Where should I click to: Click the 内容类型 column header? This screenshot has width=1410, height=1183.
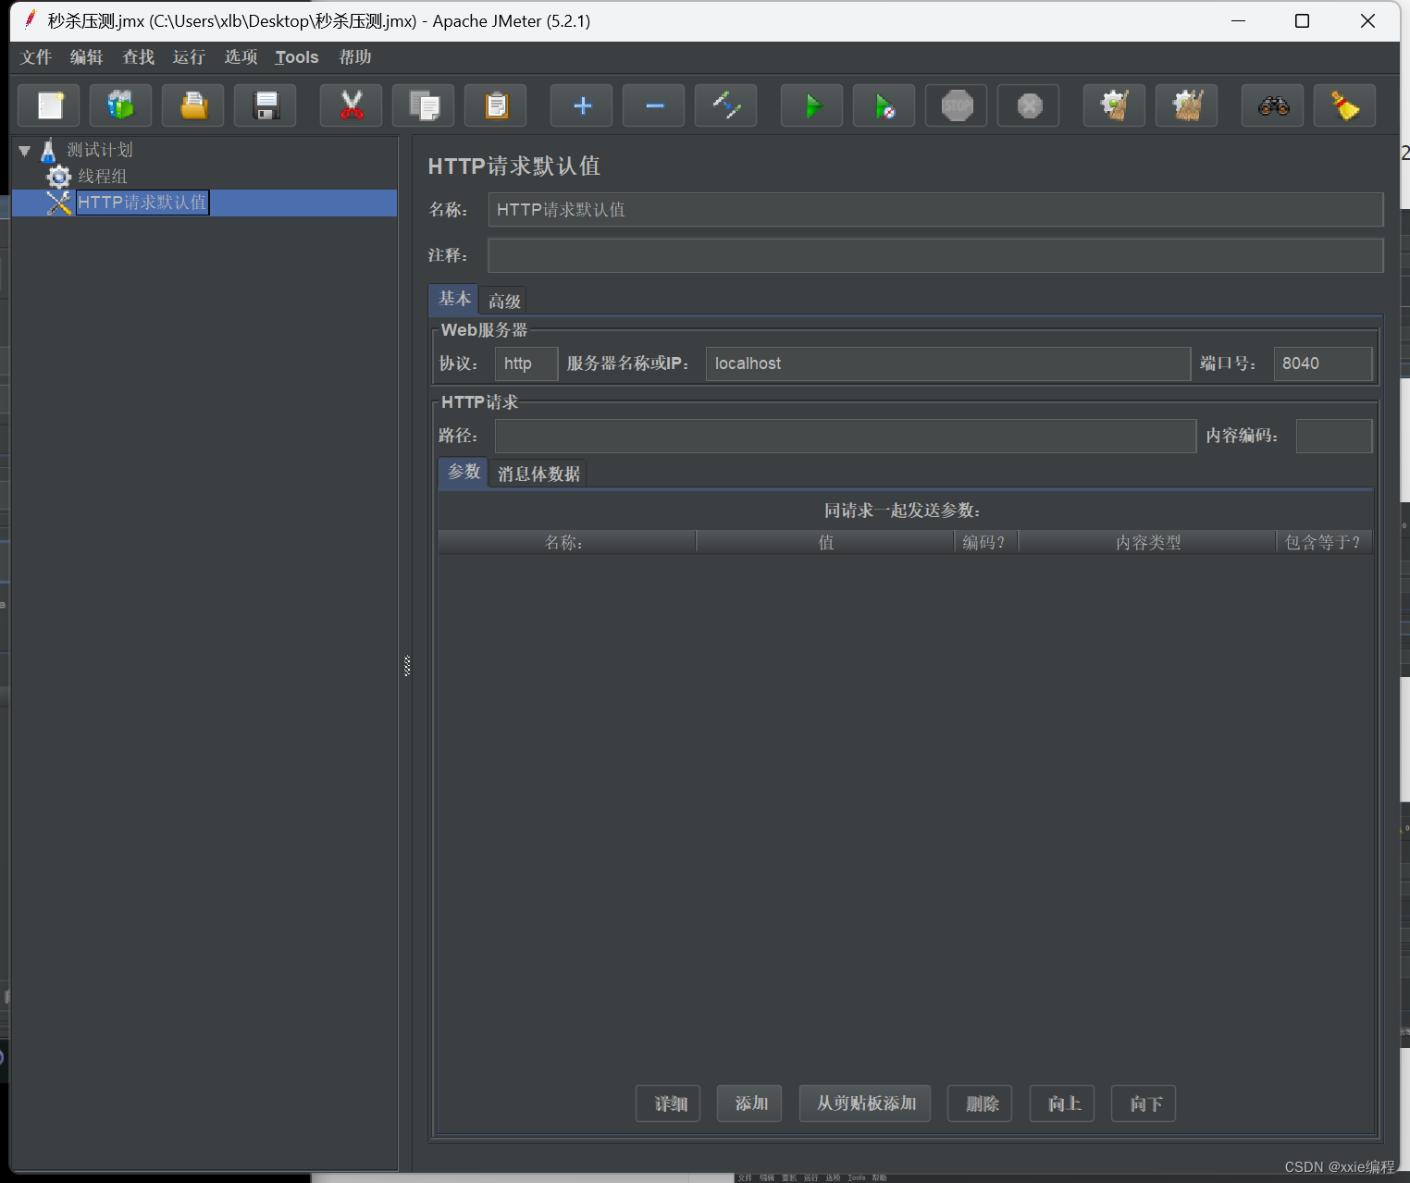pyautogui.click(x=1147, y=542)
